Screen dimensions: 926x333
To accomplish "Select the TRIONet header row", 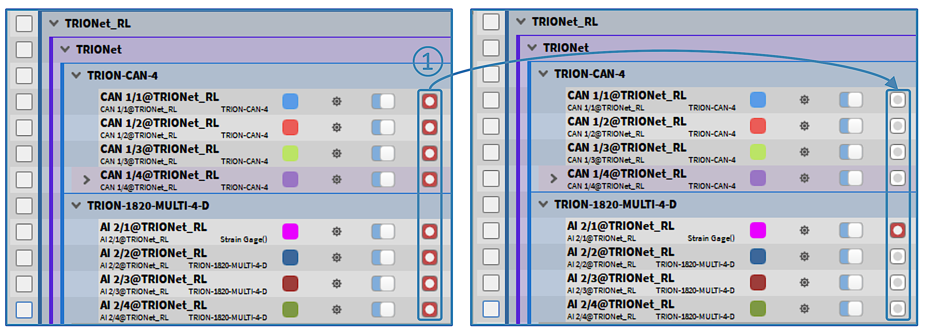I will pos(99,50).
